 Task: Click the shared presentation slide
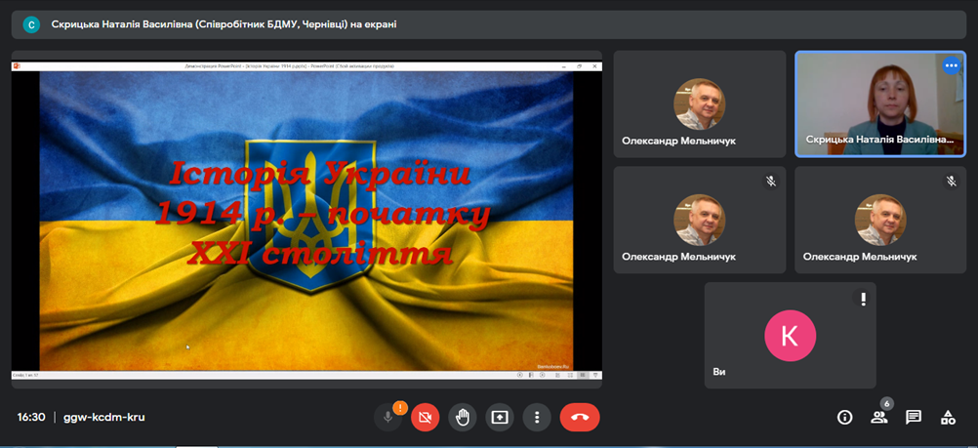tap(306, 221)
